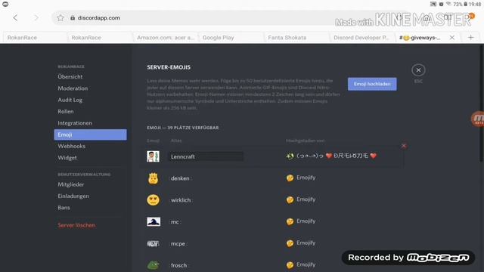The width and height of the screenshot is (484, 272).
Task: Click the frosch frog emoji
Action: [153, 265]
